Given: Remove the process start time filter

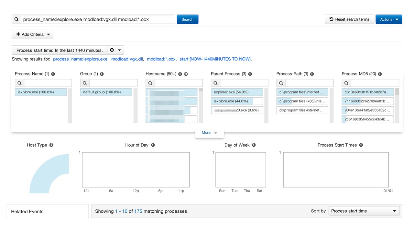Looking at the screenshot, I should click(x=112, y=50).
